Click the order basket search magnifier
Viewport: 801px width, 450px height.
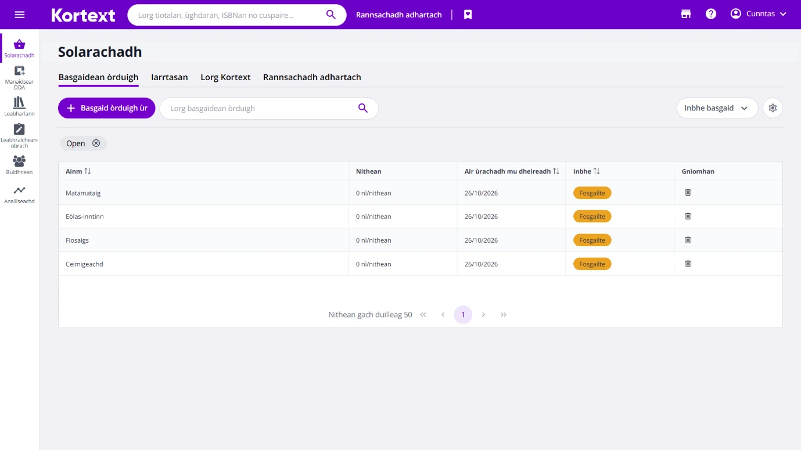[363, 109]
